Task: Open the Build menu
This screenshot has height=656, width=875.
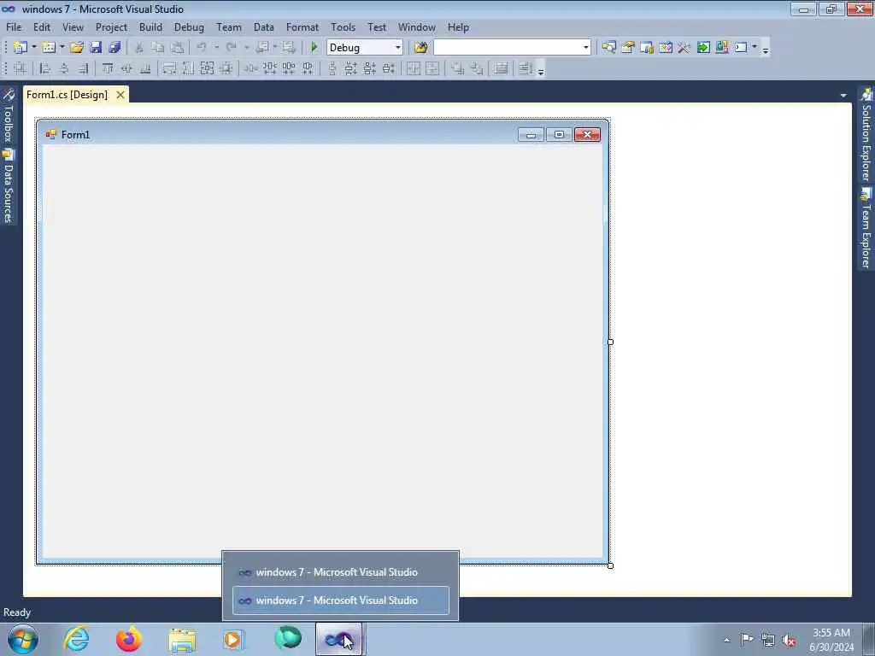Action: (150, 26)
